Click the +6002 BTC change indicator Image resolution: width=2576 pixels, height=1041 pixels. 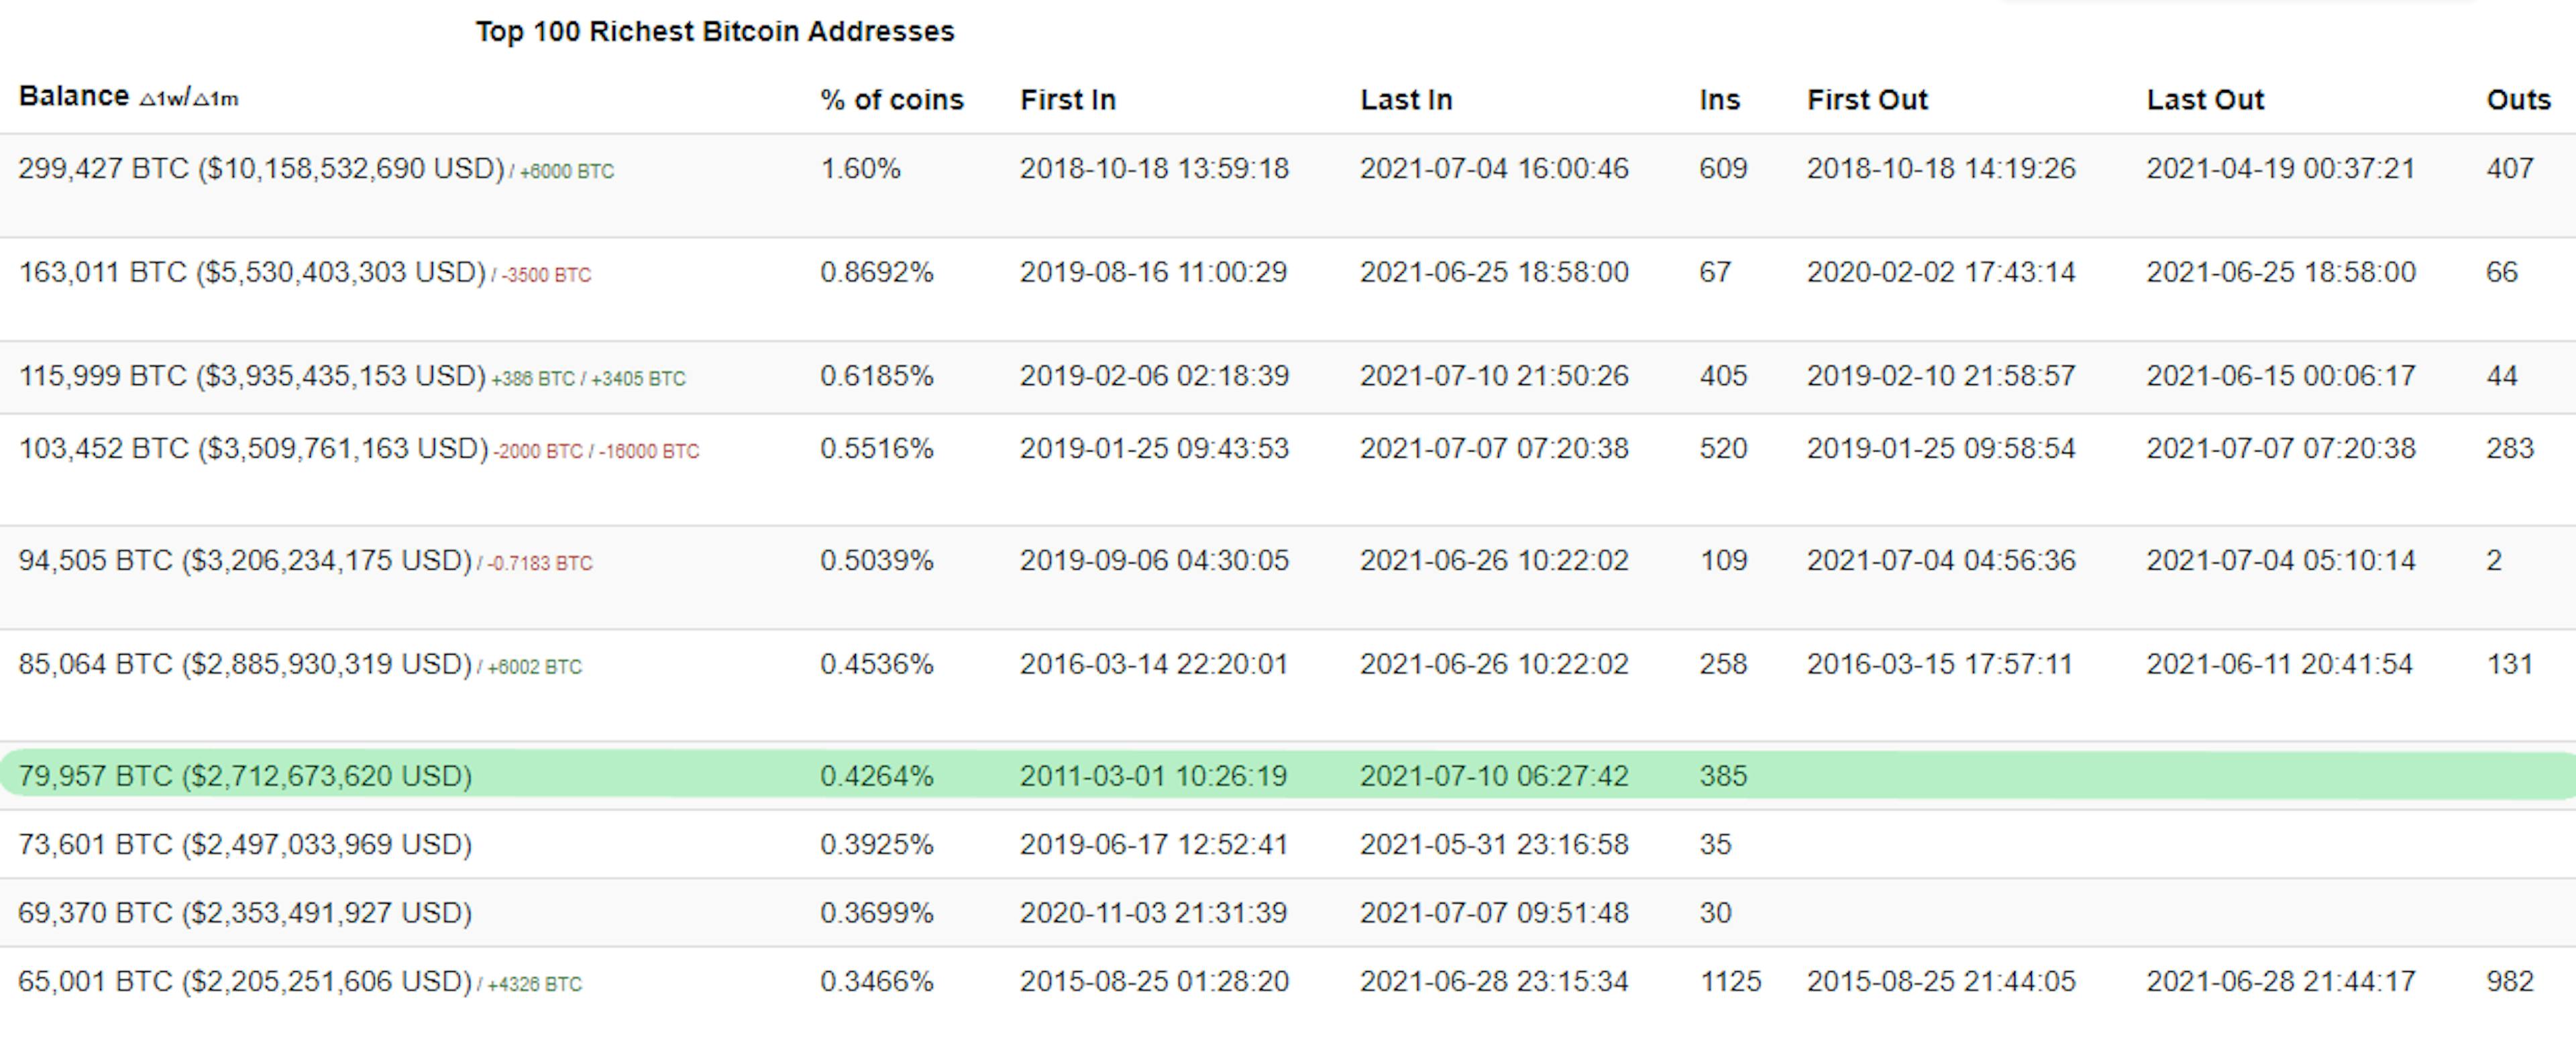(x=534, y=667)
